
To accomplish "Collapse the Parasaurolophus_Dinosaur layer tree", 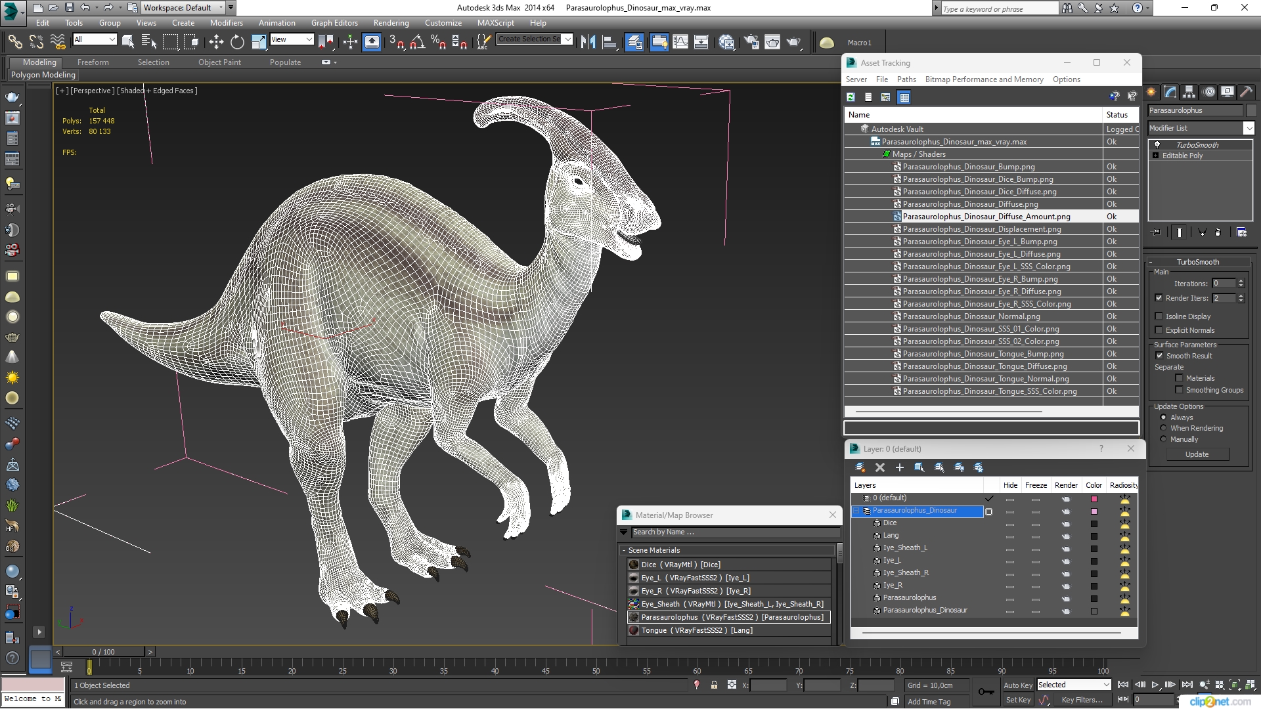I will (x=856, y=511).
